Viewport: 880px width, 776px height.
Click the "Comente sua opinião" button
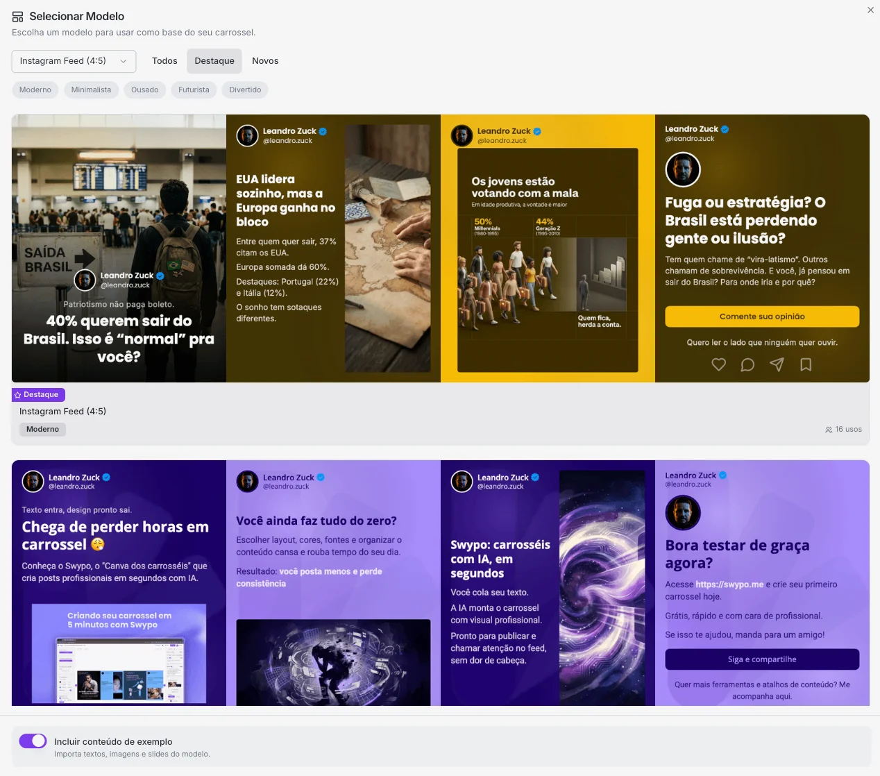click(x=761, y=316)
